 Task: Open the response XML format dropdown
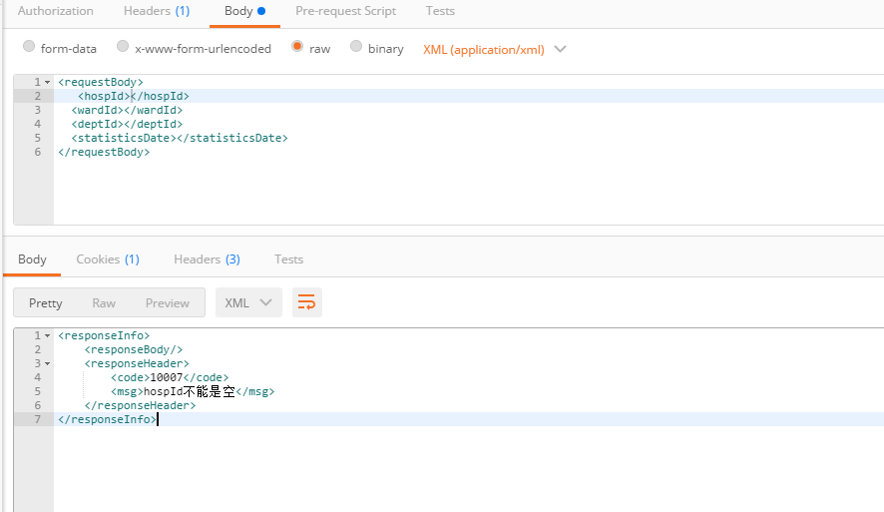point(248,302)
